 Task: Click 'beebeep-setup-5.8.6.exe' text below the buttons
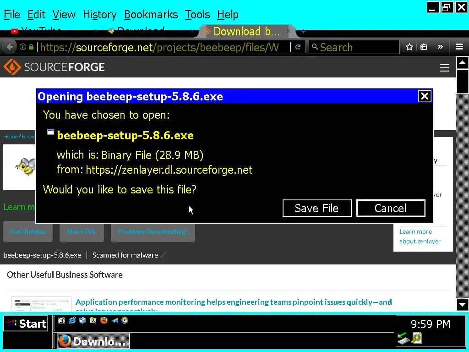point(42,255)
